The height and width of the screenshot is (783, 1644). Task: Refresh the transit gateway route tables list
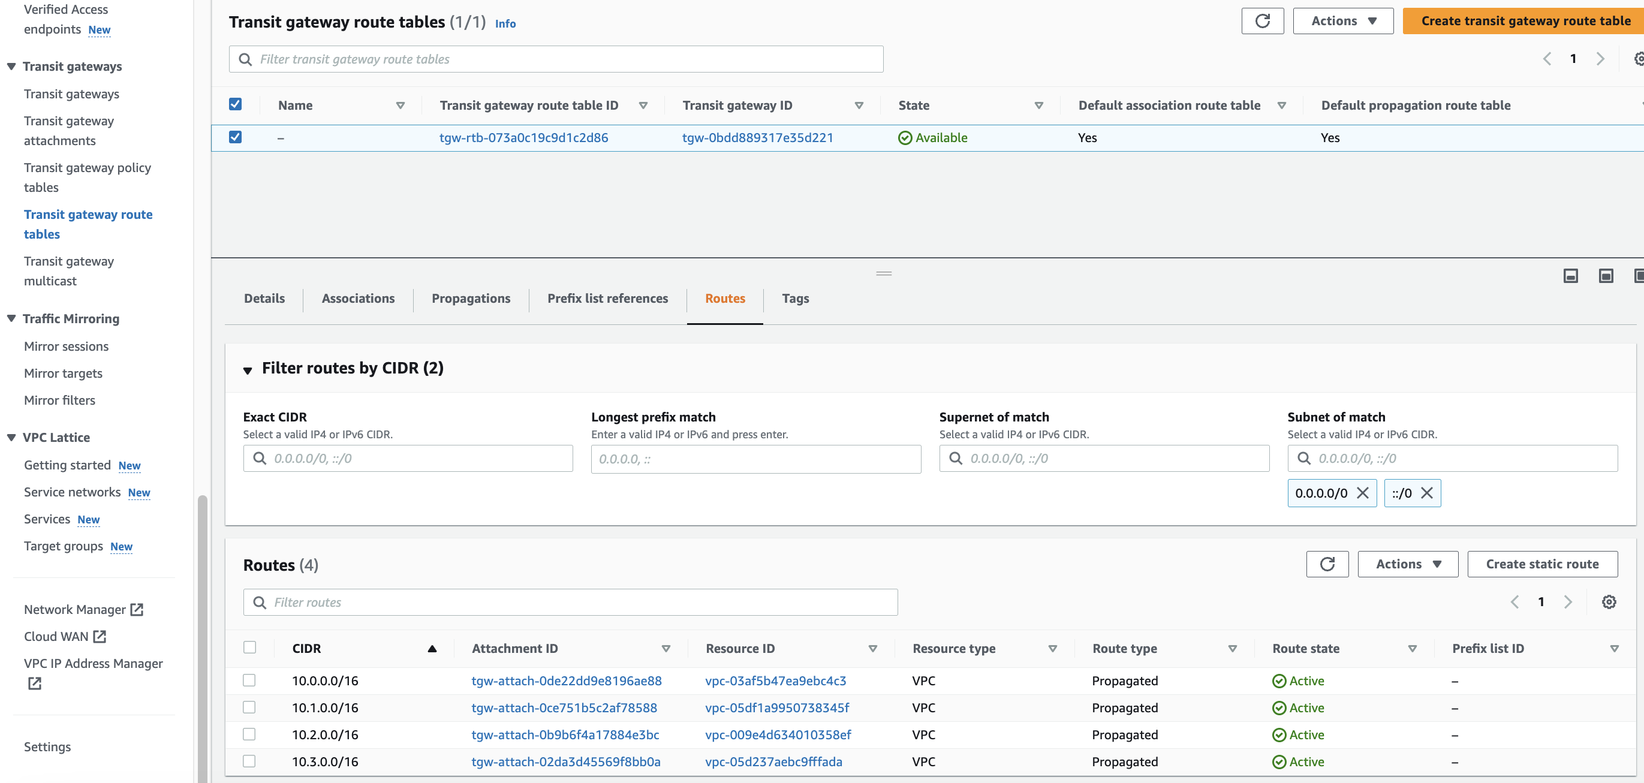click(x=1261, y=21)
